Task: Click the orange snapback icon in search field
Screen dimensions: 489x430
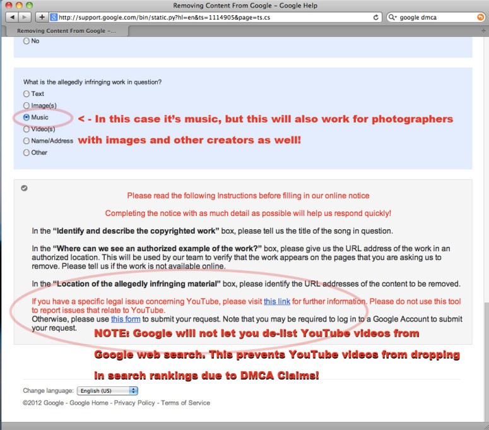Action: click(480, 17)
